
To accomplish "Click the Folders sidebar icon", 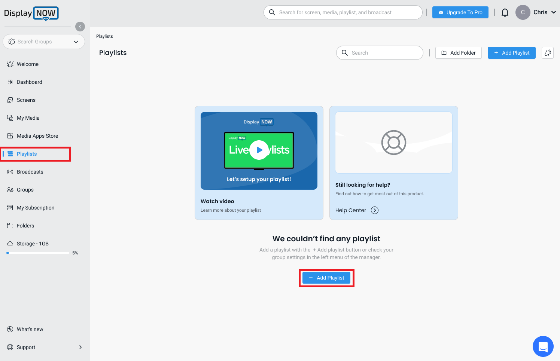I will tap(10, 226).
